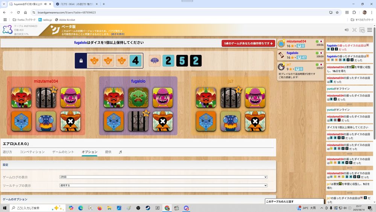
Task: Click the 続きを表示 link in beta banner
Action: tap(117, 34)
